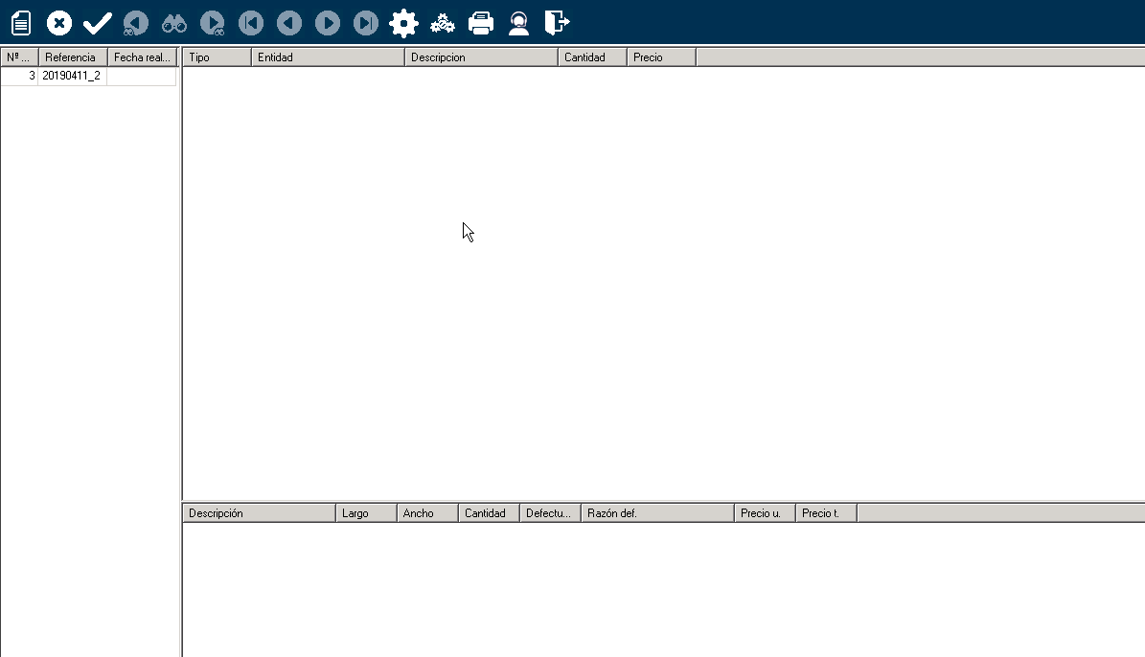This screenshot has width=1145, height=657.
Task: Exit using the door arrow icon
Action: (x=557, y=23)
